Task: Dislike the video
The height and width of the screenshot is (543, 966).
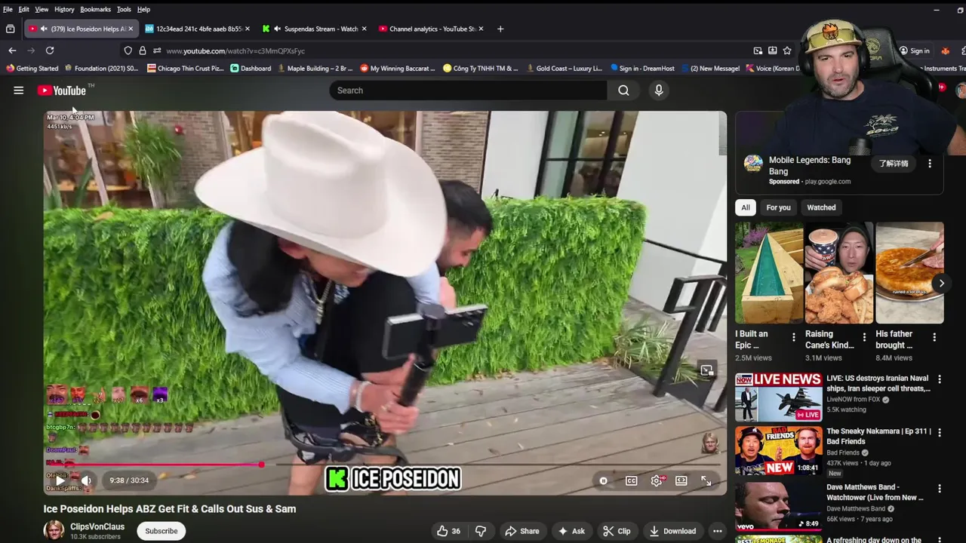Action: (481, 531)
